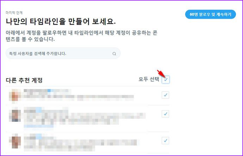Toggle the 모두 선택 checkbox

[166, 80]
